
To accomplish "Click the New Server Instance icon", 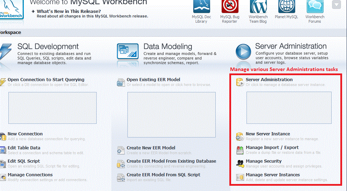I will 240,136.
